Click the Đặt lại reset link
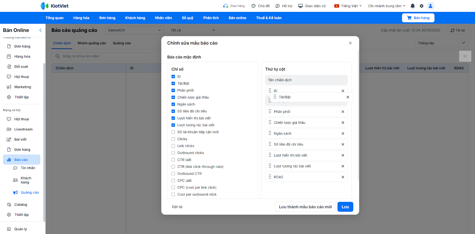 coord(177,207)
